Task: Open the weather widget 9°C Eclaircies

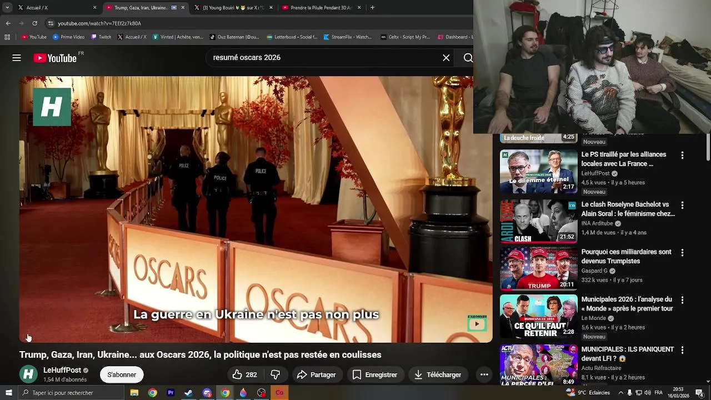Action: (588, 393)
